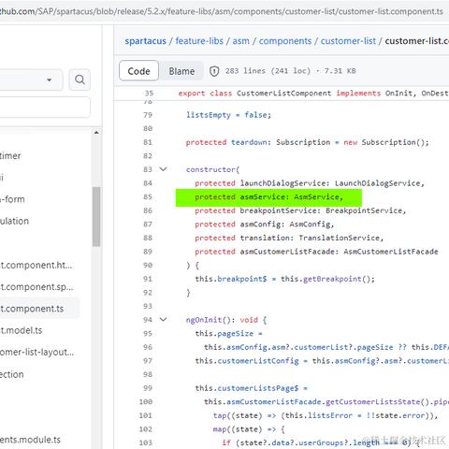Open the feature-libs breadcrumb link

click(x=199, y=41)
